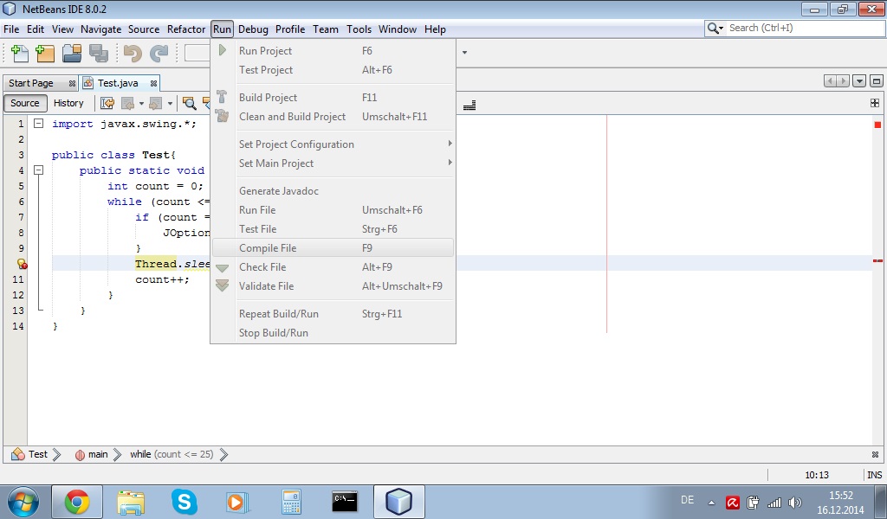
Task: Open Skype from the taskbar
Action: click(184, 502)
